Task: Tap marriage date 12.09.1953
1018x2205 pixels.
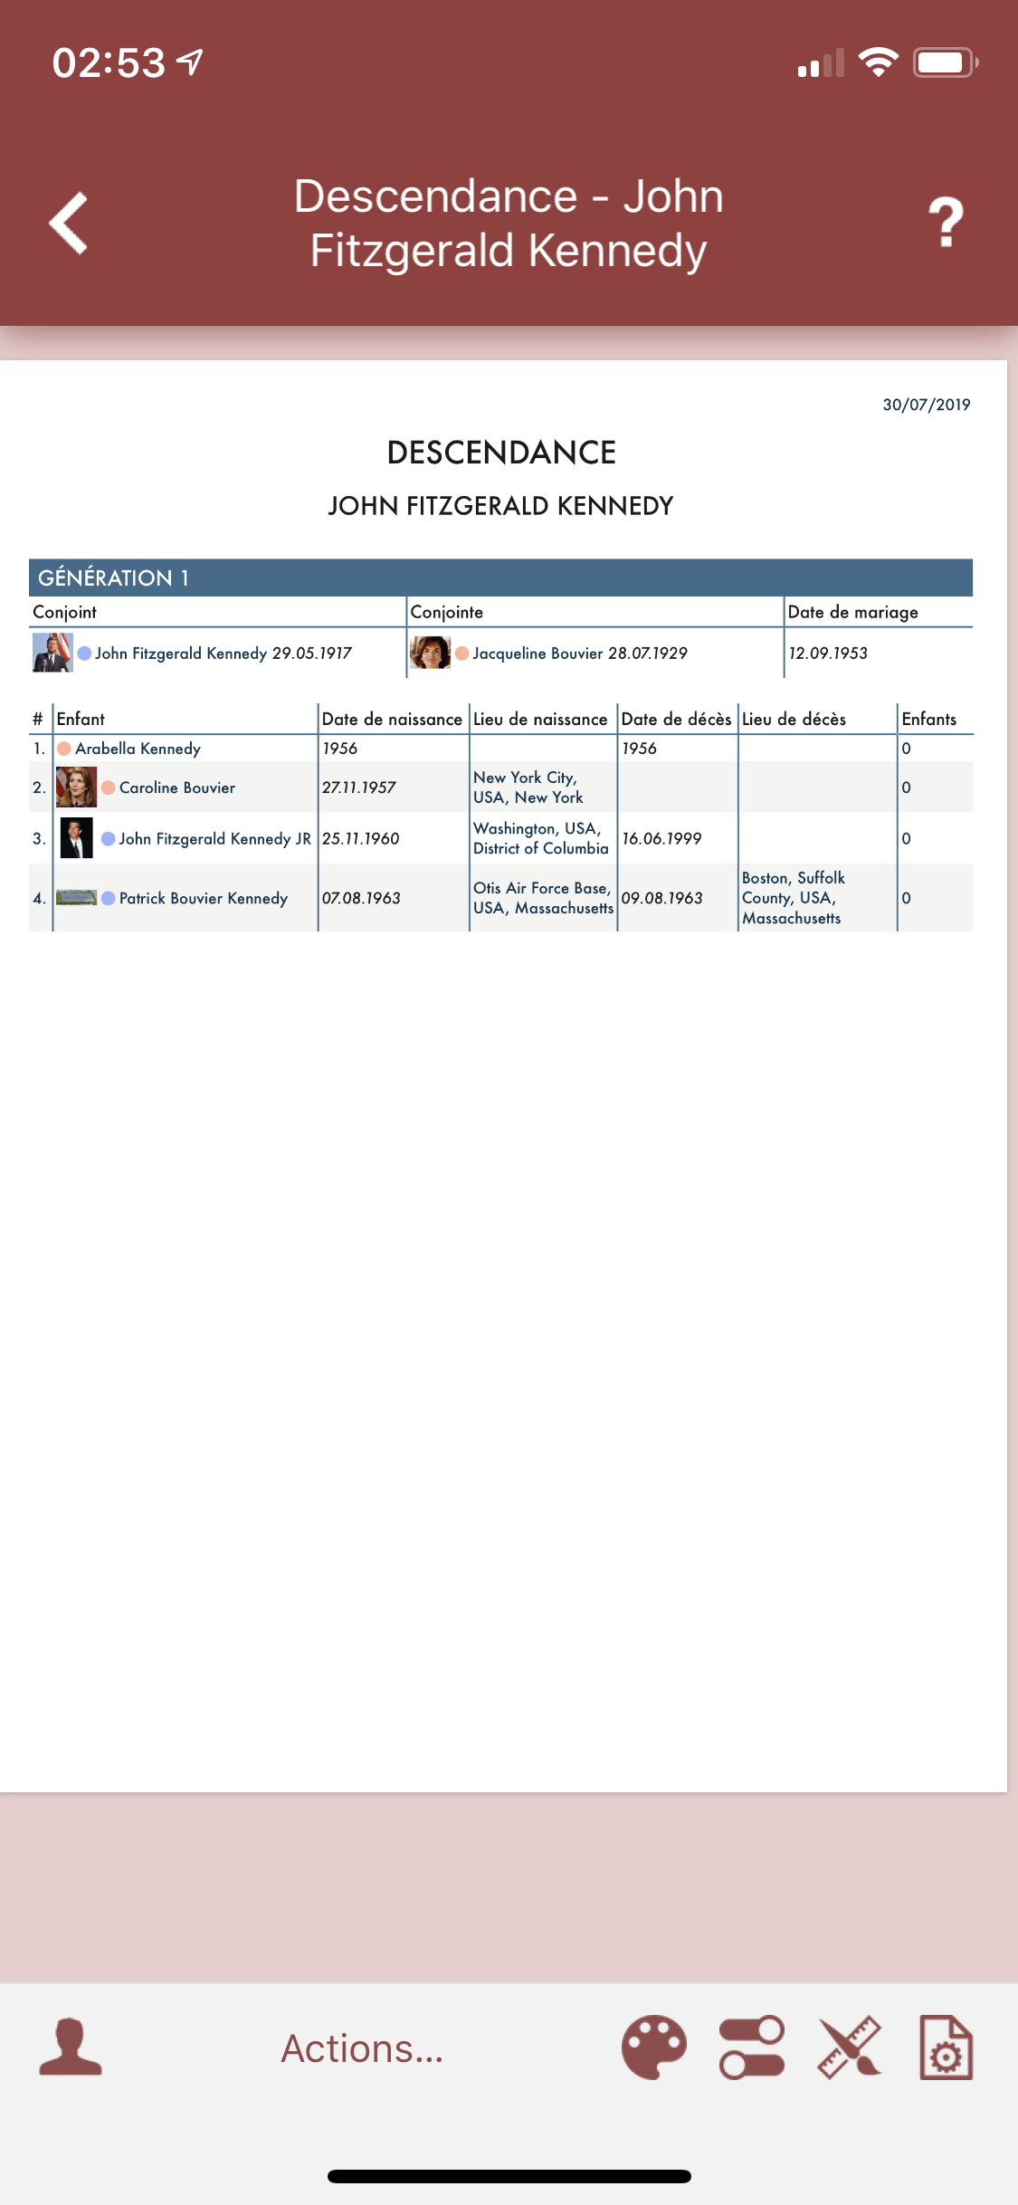Action: 828,654
